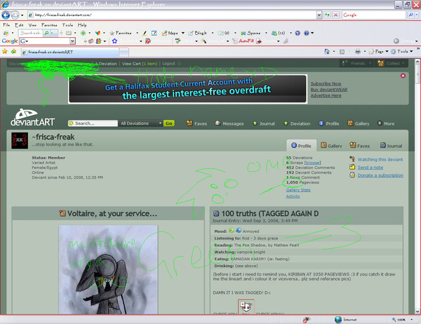The height and width of the screenshot is (324, 421).
Task: Click the Add to Favorites icon
Action: tap(14, 51)
